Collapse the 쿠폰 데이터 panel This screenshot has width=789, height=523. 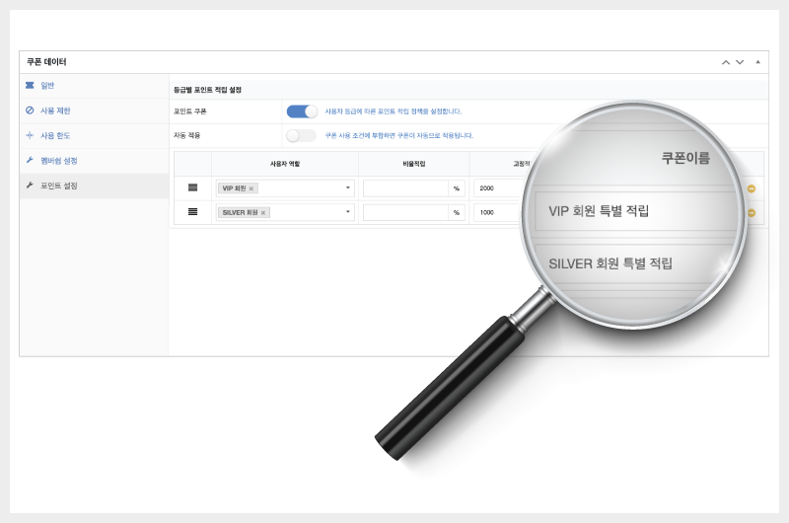click(x=757, y=62)
